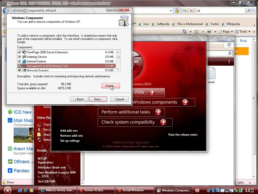Click the FrontPage 2000 Server Extensions icon
Viewport: 258px width, 194px height.
24,52
